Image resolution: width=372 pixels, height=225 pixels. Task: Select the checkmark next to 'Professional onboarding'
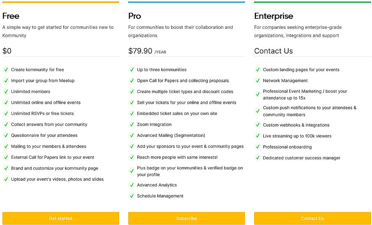(x=258, y=147)
